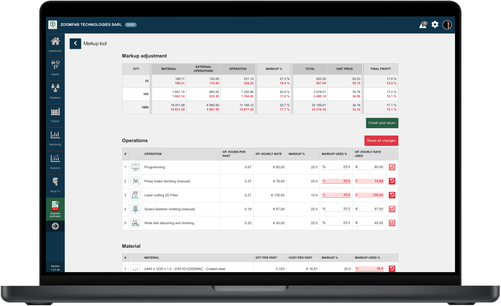Select quantity 1000 row cell
This screenshot has width=501, height=306.
(136, 107)
